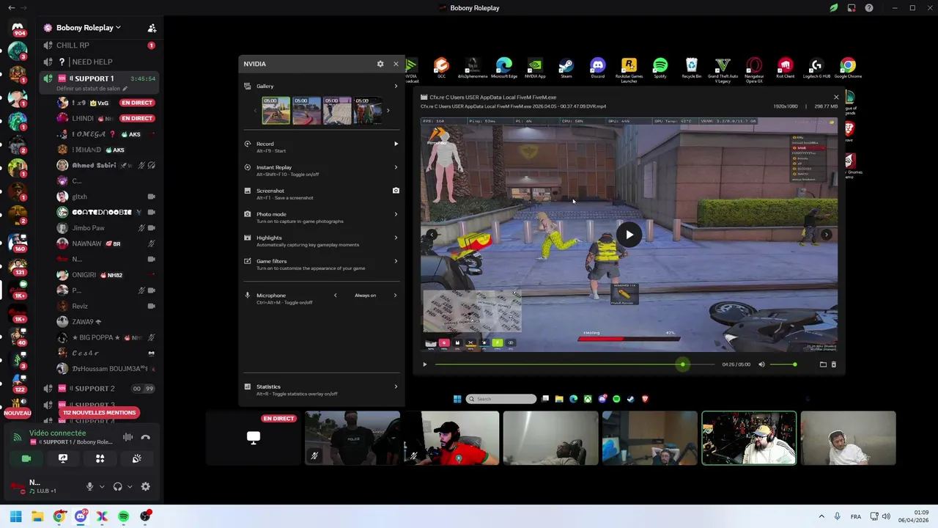Expand the Highlights settings arrow

(x=396, y=238)
